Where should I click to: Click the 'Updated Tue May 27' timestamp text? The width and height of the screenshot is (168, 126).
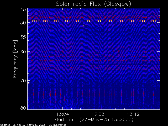[23, 125]
